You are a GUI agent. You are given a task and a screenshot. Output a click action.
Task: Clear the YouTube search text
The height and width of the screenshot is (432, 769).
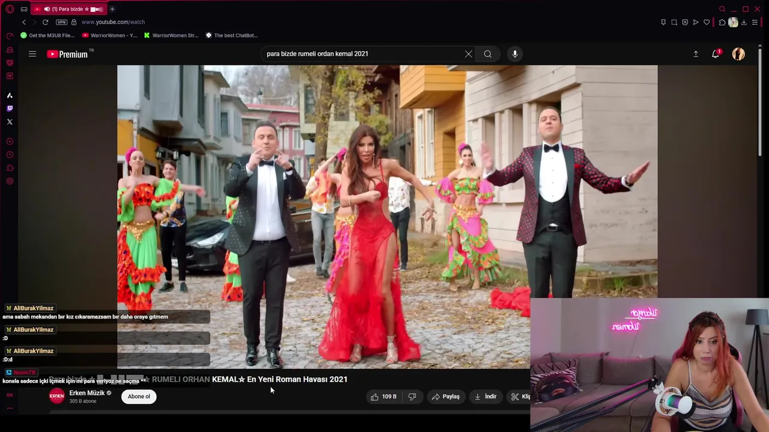pyautogui.click(x=469, y=54)
